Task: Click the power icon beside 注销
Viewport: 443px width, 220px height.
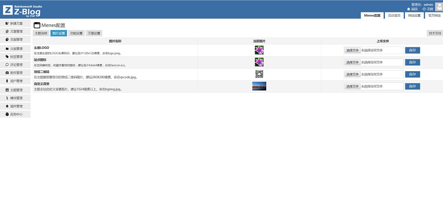Action: tap(424, 9)
